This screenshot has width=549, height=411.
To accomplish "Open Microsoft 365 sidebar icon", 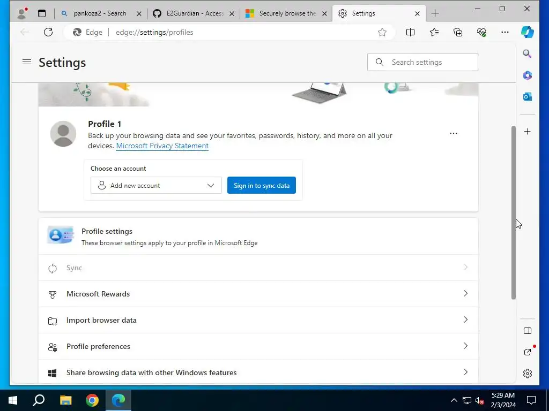I will point(528,75).
